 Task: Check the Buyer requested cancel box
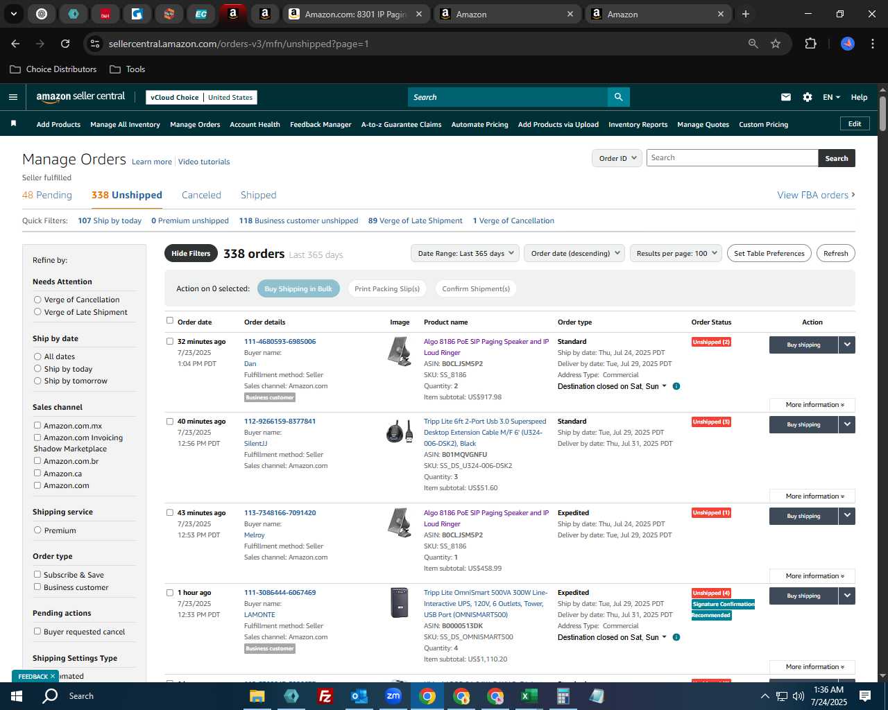tap(37, 632)
